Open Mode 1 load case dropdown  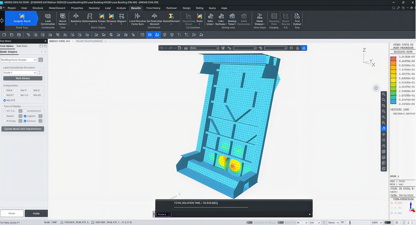(x=20, y=73)
